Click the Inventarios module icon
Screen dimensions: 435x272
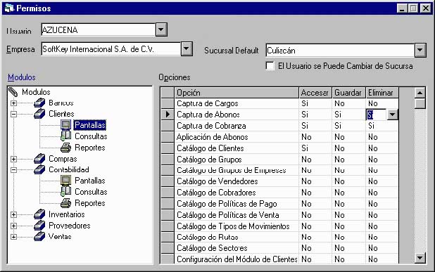(39, 214)
